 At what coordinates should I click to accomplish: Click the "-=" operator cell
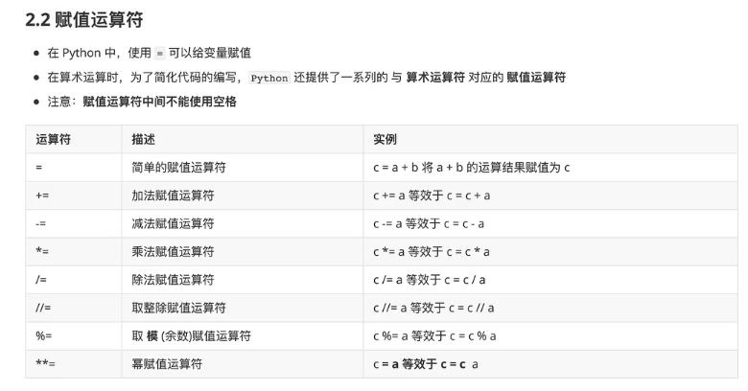[41, 223]
